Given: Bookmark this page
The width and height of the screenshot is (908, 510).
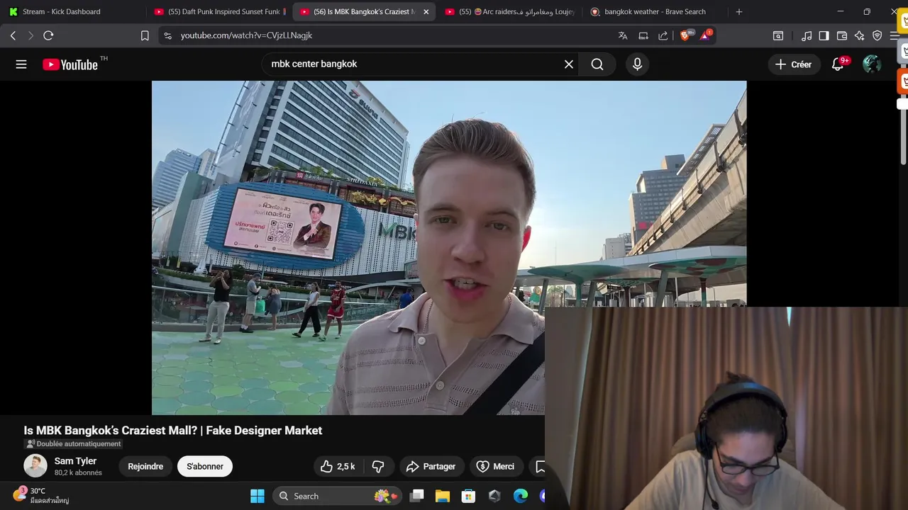Looking at the screenshot, I should 145,35.
